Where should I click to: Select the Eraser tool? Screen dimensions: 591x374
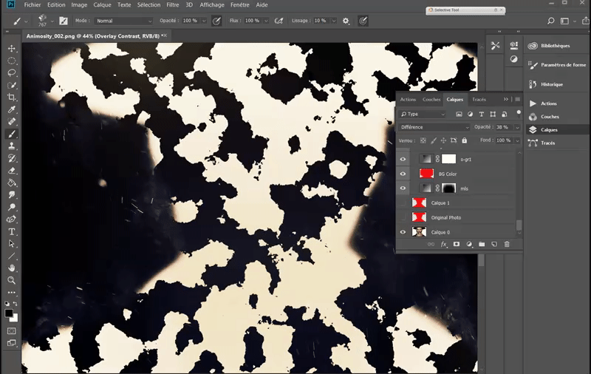tap(12, 171)
